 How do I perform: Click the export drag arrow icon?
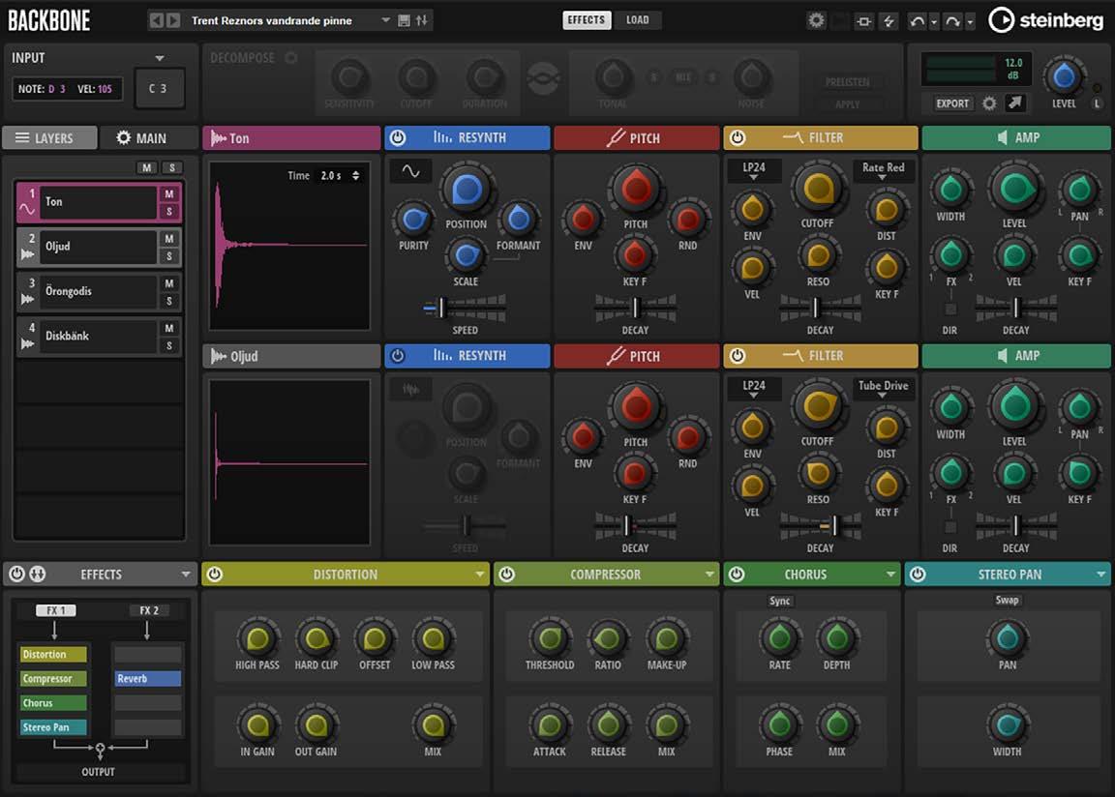pyautogui.click(x=1014, y=103)
